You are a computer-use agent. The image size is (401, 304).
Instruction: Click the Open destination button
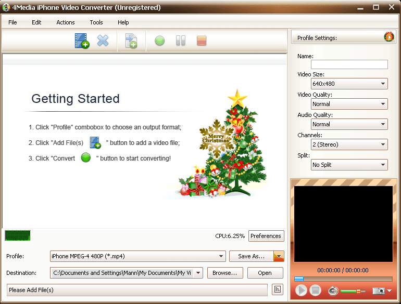click(x=265, y=273)
